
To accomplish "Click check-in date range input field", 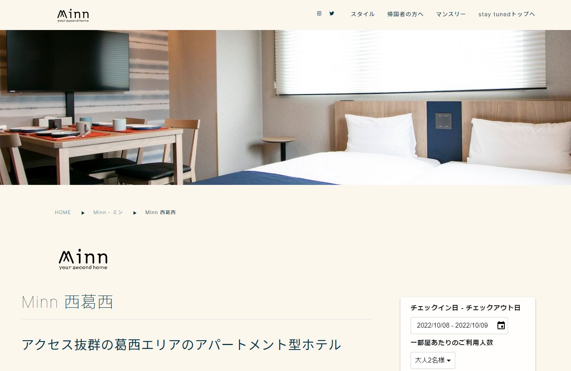I will [x=459, y=326].
